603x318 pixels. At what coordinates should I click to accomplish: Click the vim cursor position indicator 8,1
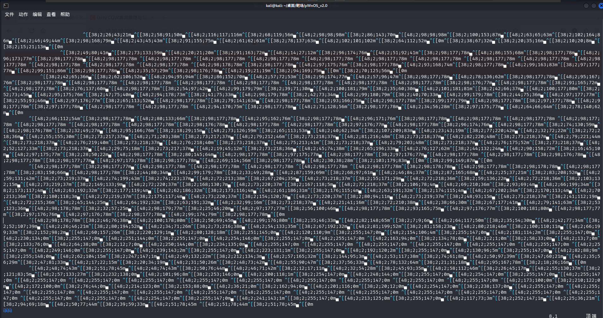tap(553, 315)
